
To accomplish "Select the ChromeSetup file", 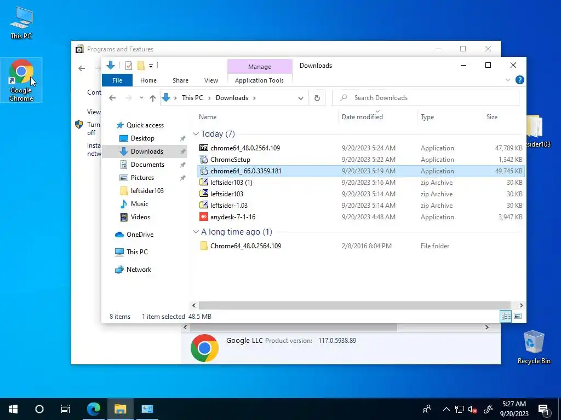I will click(361, 159).
